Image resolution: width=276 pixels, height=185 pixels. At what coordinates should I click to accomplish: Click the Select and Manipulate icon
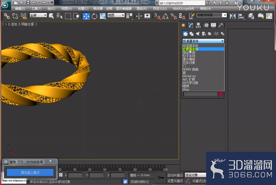pos(139,16)
